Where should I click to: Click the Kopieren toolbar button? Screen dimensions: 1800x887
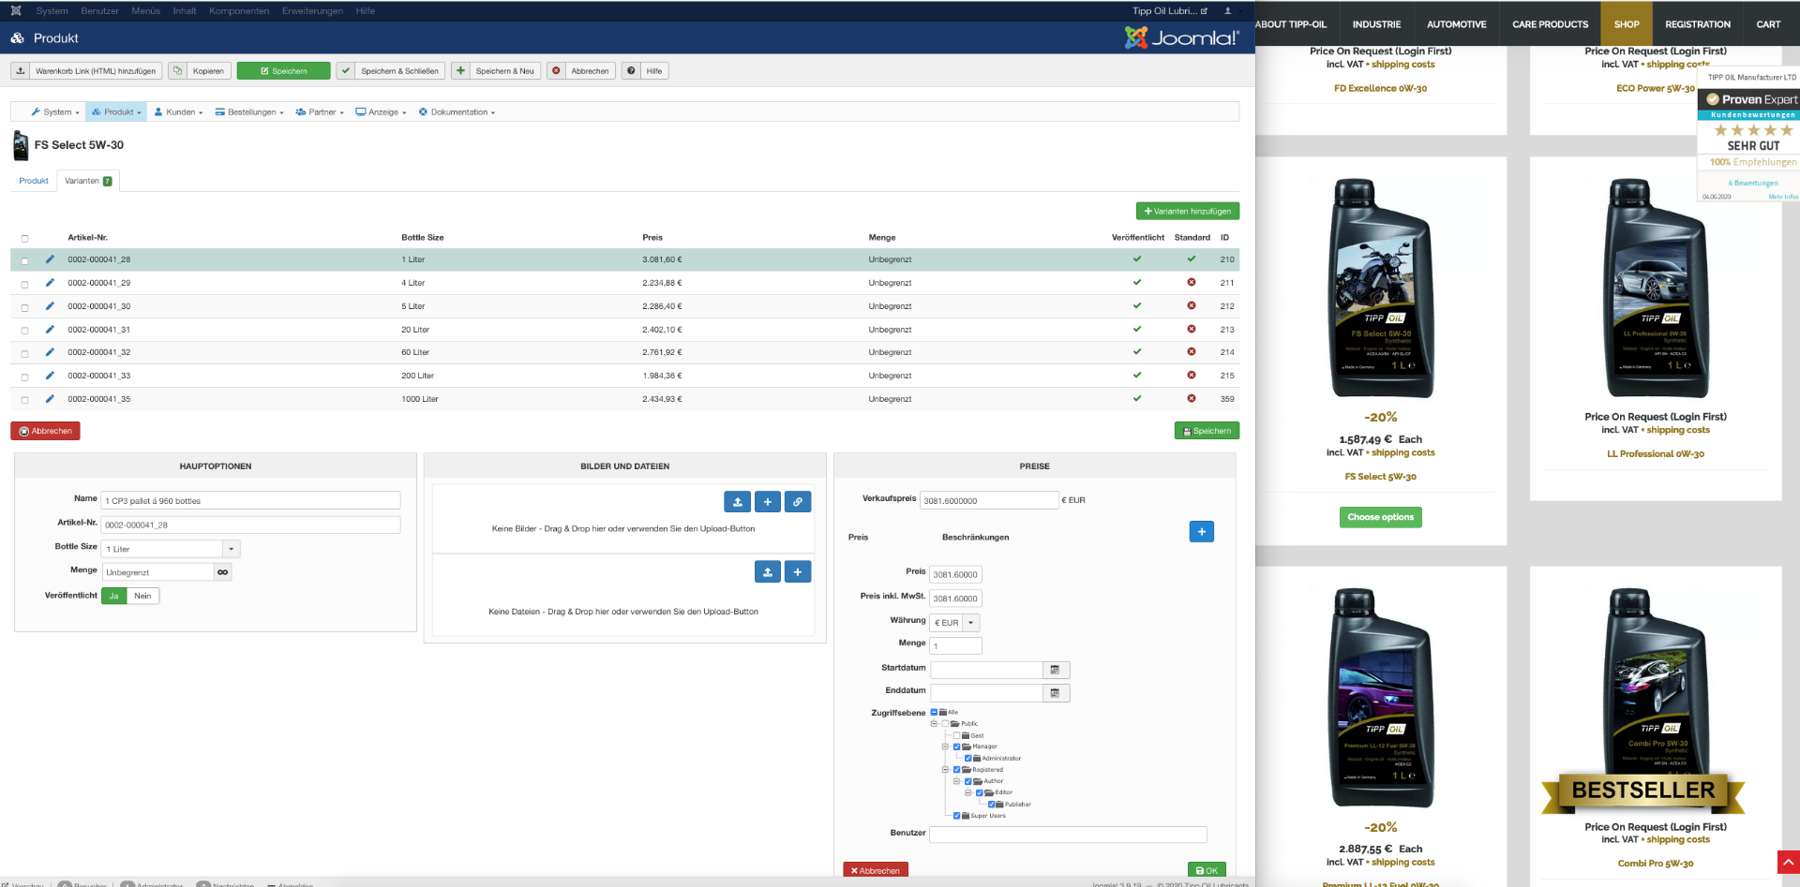point(200,71)
